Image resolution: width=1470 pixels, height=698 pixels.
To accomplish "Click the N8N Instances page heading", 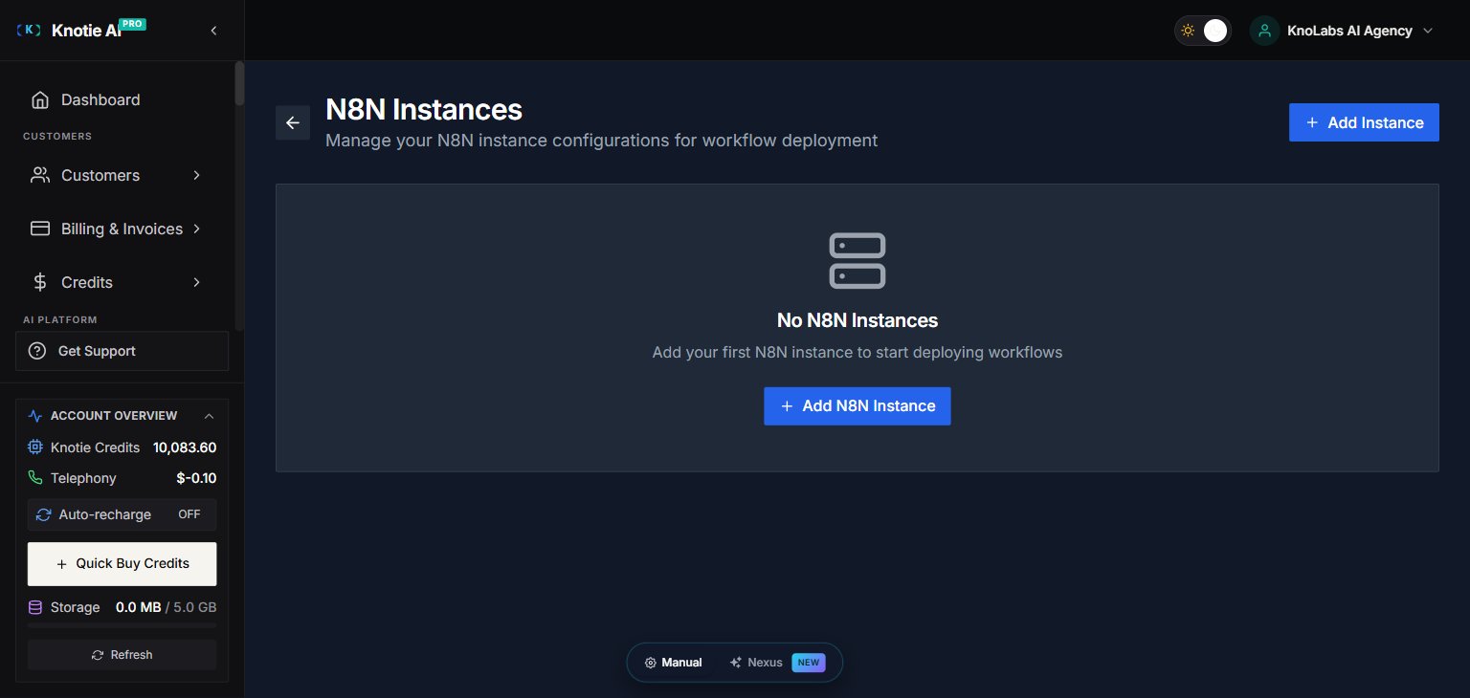I will [424, 109].
